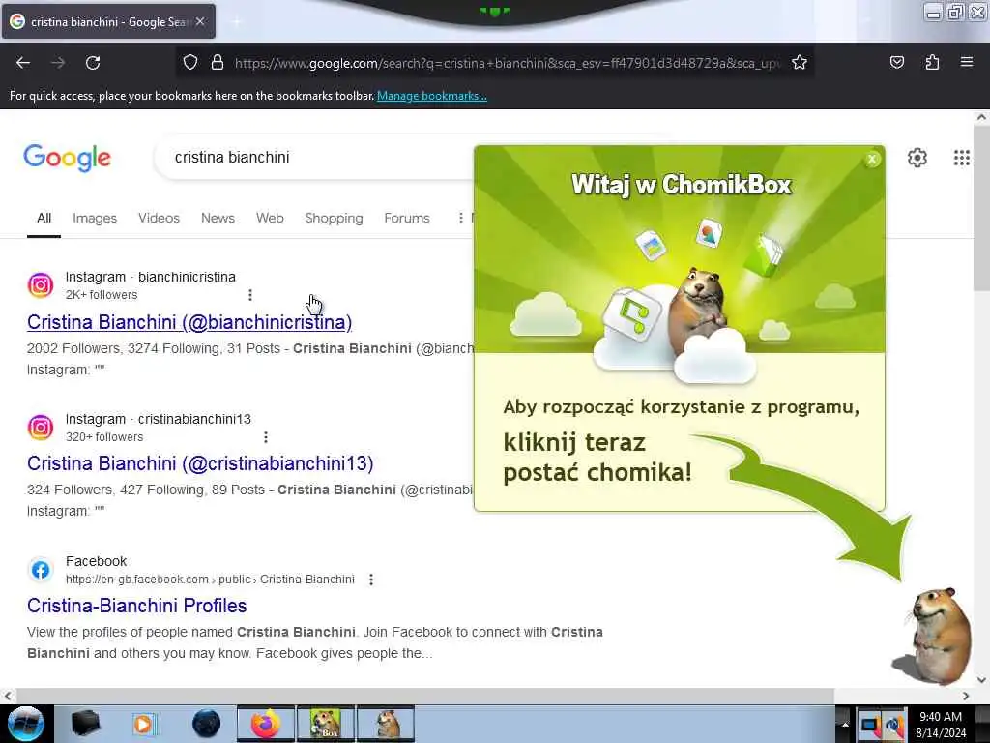Screen dimensions: 990x743
Task: Open options for Facebook result
Action: coord(371,580)
